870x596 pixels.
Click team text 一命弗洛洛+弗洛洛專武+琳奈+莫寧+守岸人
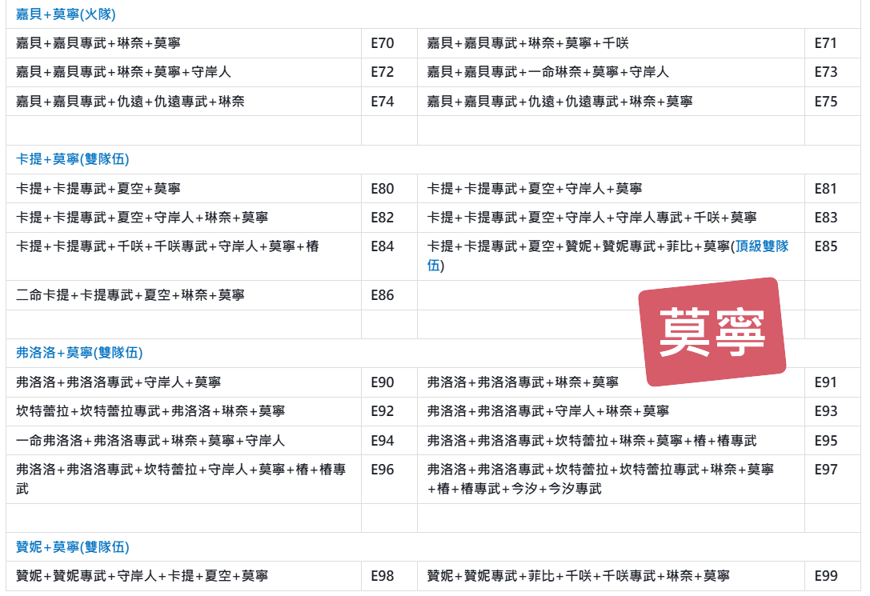click(x=150, y=441)
